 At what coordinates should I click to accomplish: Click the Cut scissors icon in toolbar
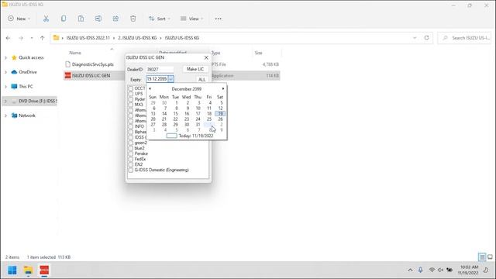(x=46, y=19)
